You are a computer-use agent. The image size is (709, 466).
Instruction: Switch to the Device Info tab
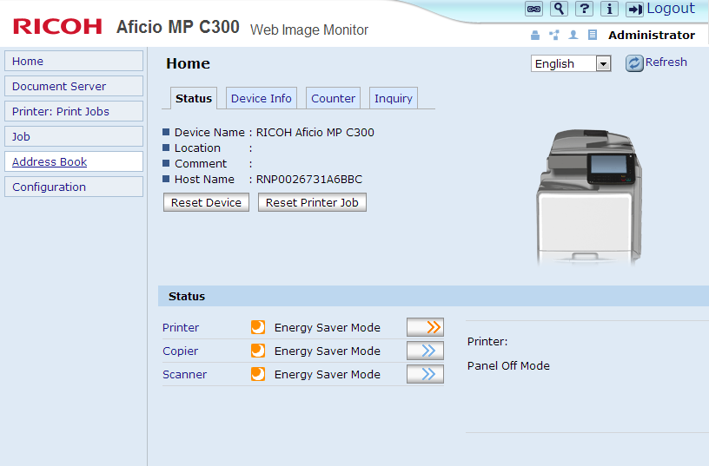coord(261,98)
